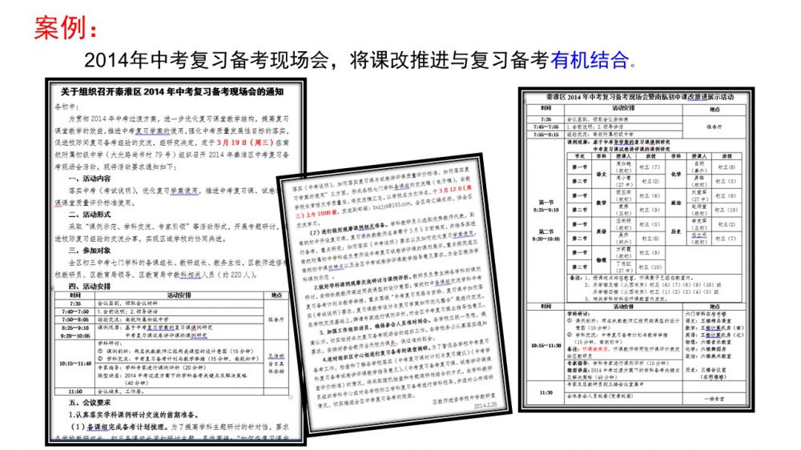Click the "一、活动内容" section heading

point(95,179)
